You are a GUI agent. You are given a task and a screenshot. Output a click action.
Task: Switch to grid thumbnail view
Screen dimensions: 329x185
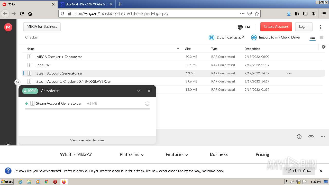click(321, 38)
